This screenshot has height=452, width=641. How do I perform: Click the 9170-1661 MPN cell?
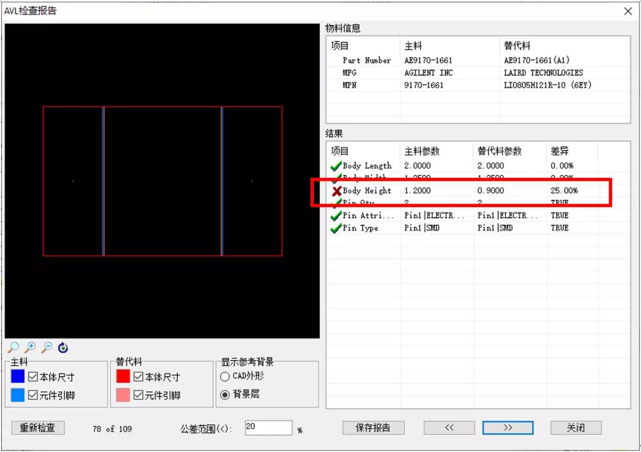point(424,85)
